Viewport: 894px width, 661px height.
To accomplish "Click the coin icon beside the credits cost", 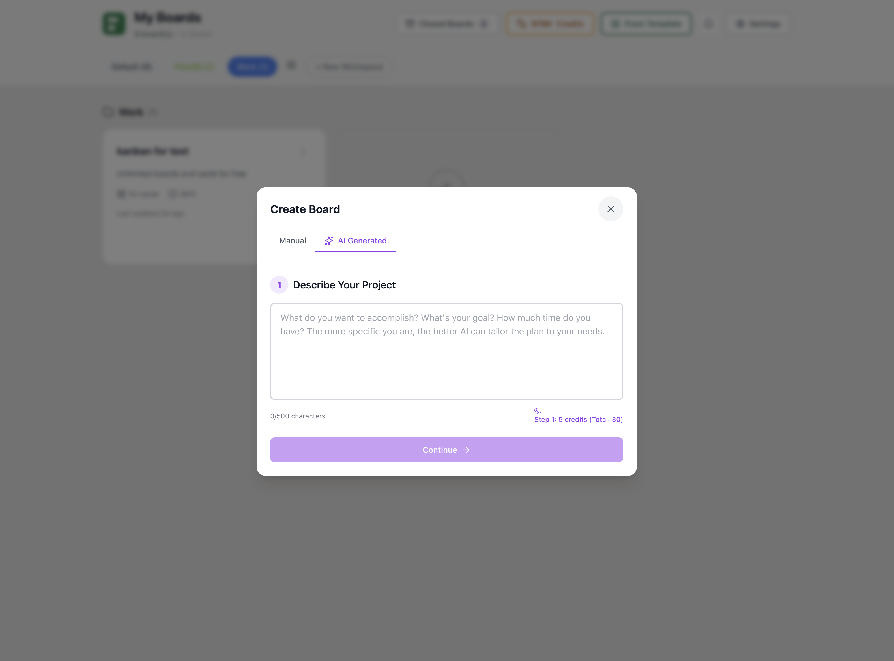I will 537,411.
